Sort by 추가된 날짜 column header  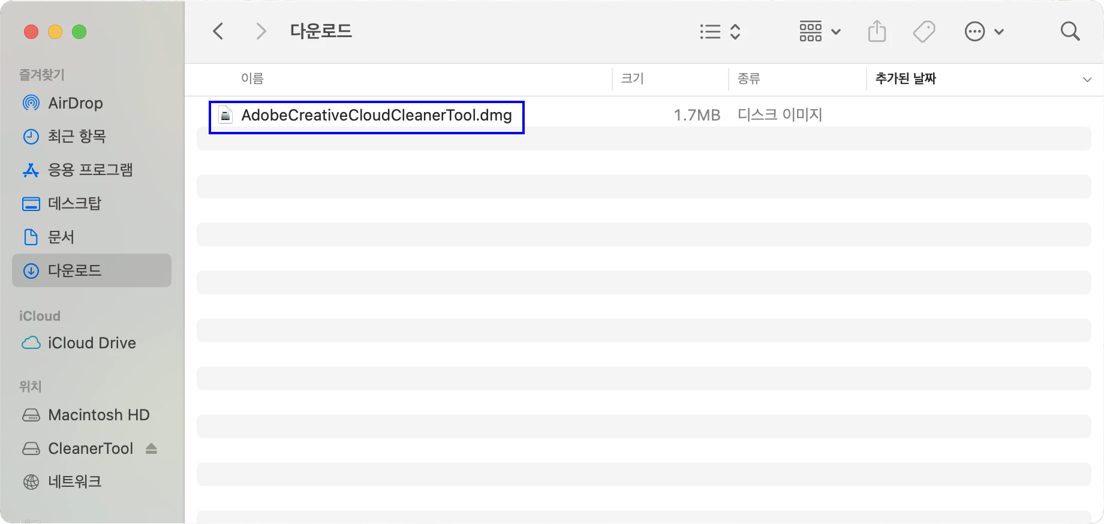pyautogui.click(x=906, y=79)
